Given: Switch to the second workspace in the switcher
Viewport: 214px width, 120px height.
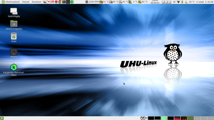Looking at the screenshot, I should [197, 118].
